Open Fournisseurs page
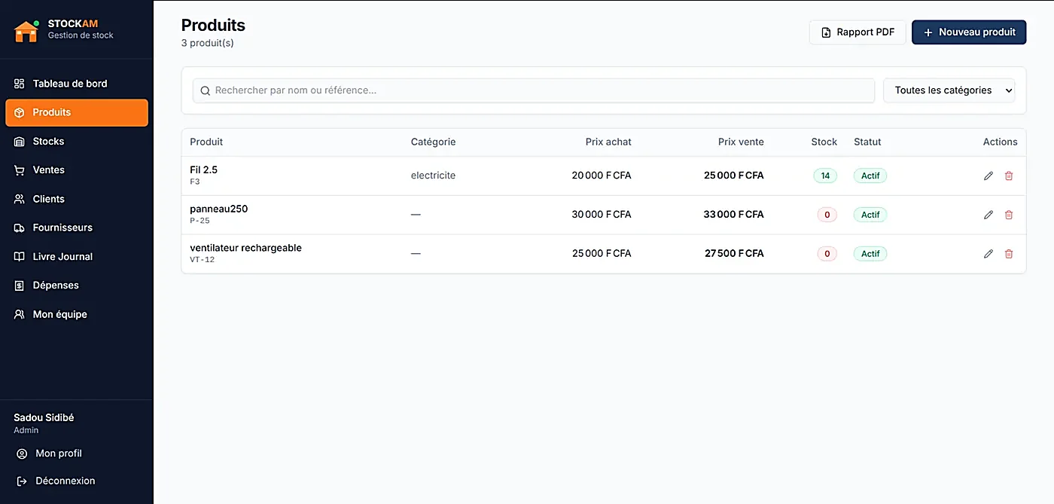 click(77, 228)
